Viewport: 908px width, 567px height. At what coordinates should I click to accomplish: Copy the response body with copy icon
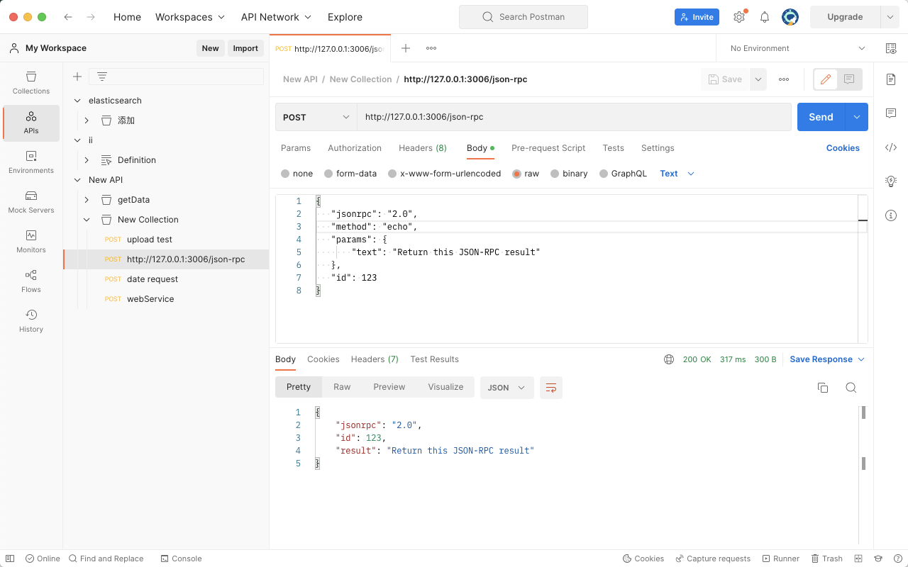[x=823, y=388]
